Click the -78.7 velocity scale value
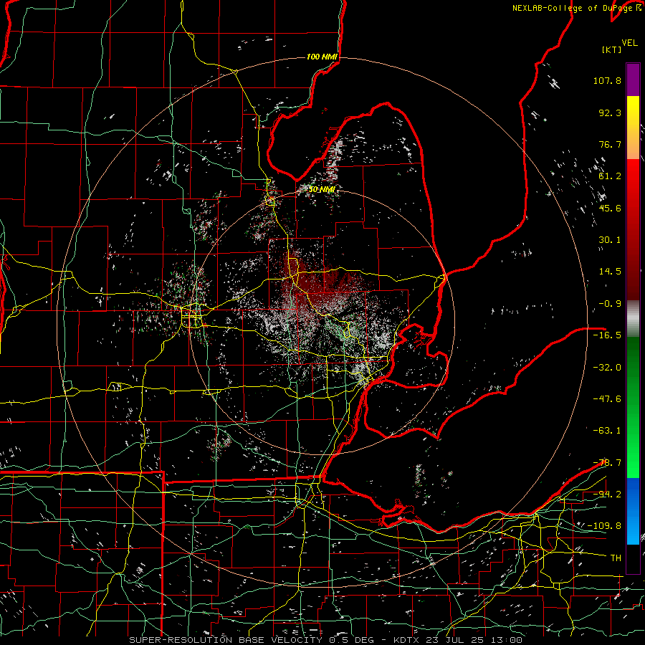This screenshot has width=645, height=645. coord(607,463)
